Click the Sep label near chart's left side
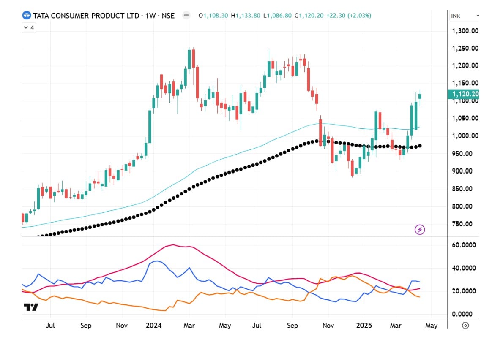 [x=86, y=326]
